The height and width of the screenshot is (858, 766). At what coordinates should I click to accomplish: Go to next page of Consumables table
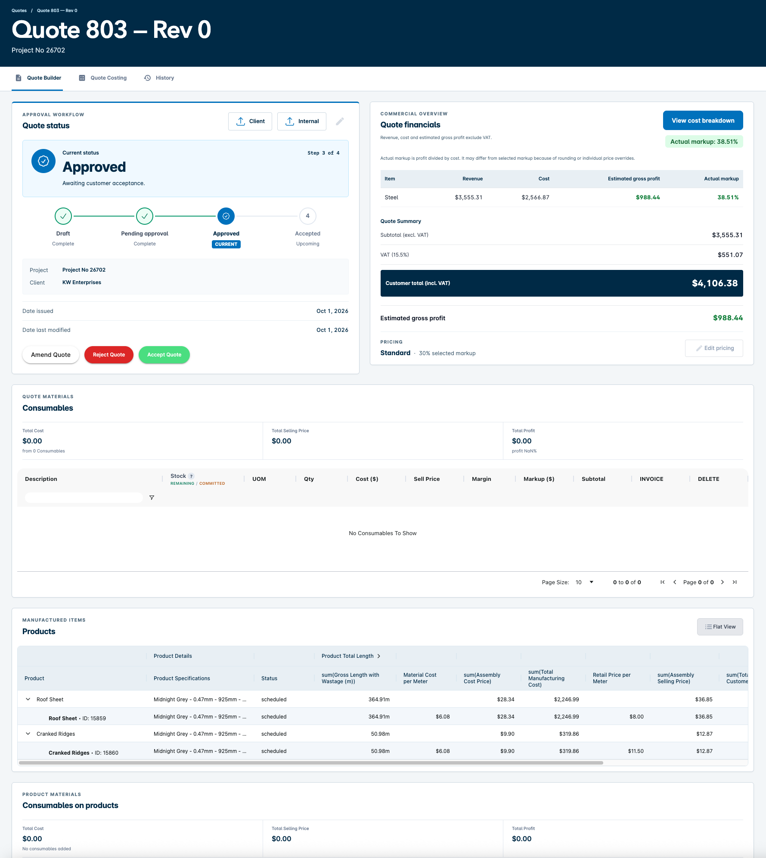click(x=723, y=582)
